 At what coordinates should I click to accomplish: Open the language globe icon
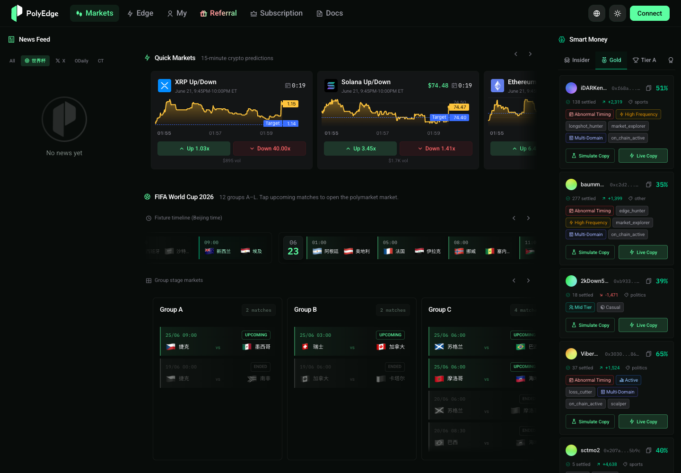click(x=597, y=13)
